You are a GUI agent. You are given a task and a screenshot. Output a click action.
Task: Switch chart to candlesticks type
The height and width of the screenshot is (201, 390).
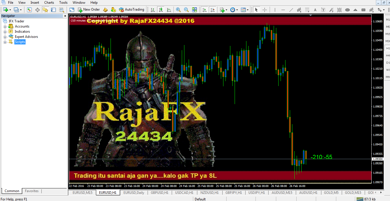tap(161, 10)
